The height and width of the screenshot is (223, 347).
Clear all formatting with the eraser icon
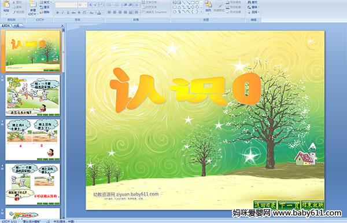click(x=102, y=5)
